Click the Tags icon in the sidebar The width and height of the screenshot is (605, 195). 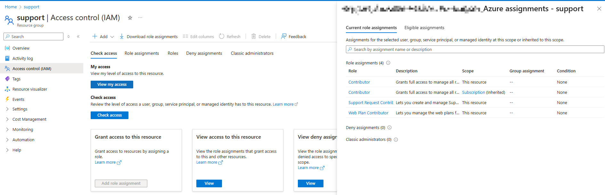click(x=7, y=79)
